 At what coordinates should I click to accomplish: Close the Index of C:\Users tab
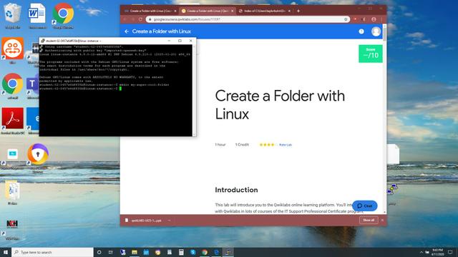(x=289, y=11)
